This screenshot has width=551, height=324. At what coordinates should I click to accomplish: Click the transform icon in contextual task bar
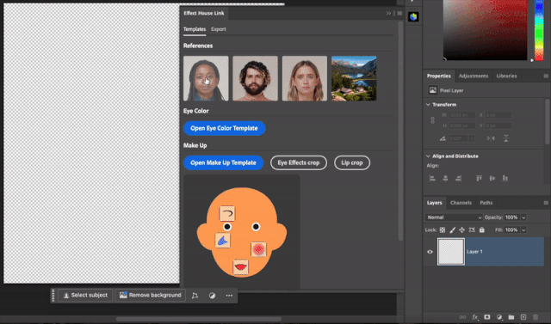[195, 296]
